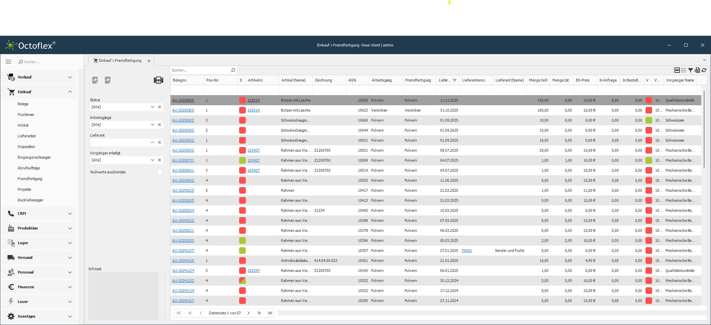Click the funnel filter icon above table
The image size is (711, 325).
pyautogui.click(x=690, y=70)
